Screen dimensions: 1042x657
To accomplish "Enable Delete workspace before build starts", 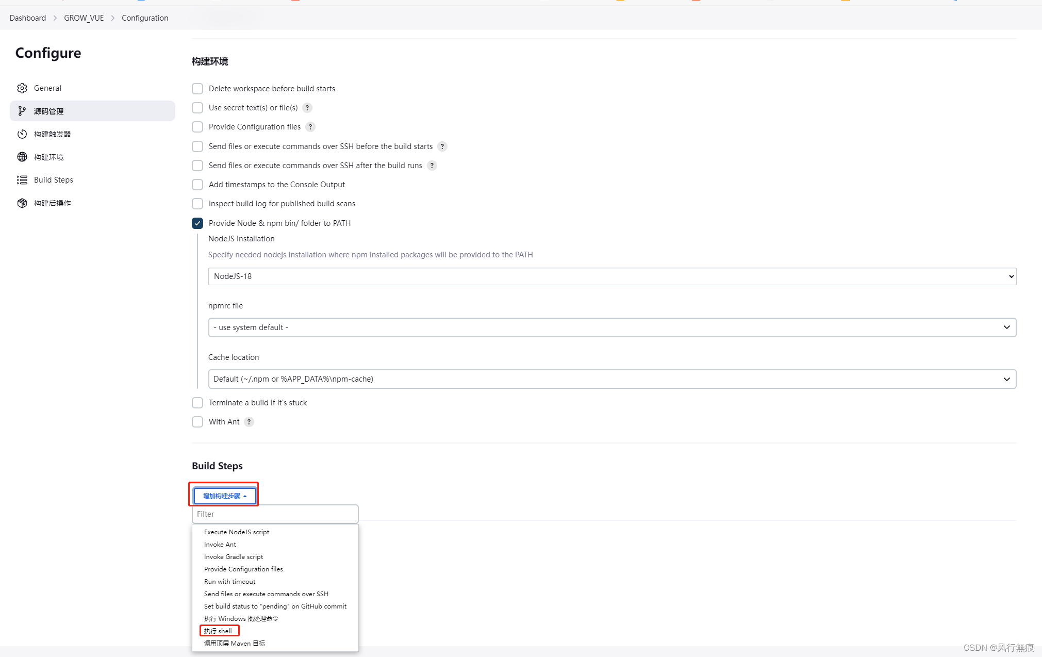I will click(x=197, y=89).
